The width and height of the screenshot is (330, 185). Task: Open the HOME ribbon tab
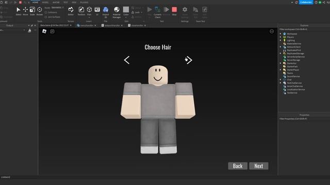tap(36, 2)
